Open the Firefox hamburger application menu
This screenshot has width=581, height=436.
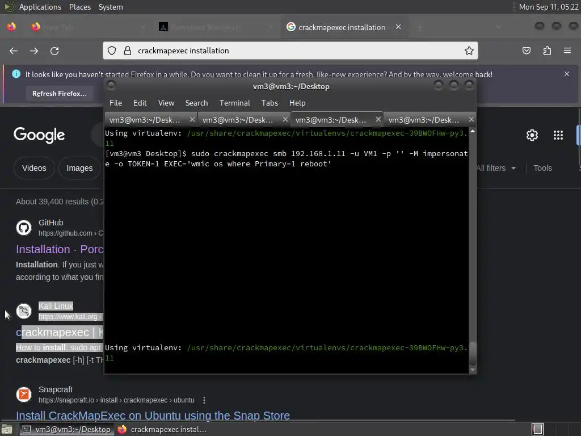point(567,51)
